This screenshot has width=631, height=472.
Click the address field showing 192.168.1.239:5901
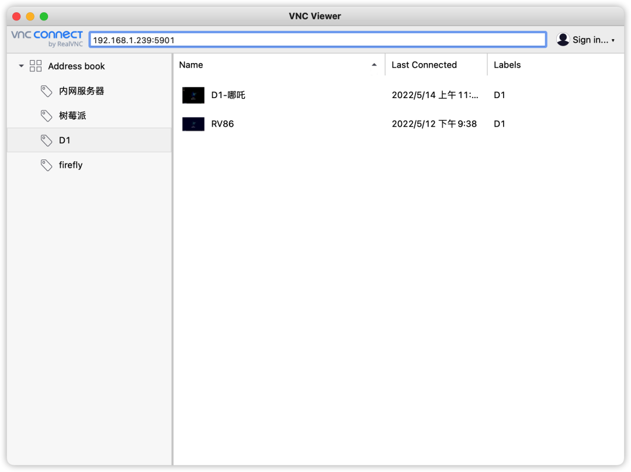tap(318, 39)
